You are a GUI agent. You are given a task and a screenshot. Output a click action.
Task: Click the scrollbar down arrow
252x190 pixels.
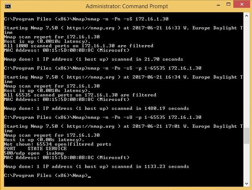point(246,184)
